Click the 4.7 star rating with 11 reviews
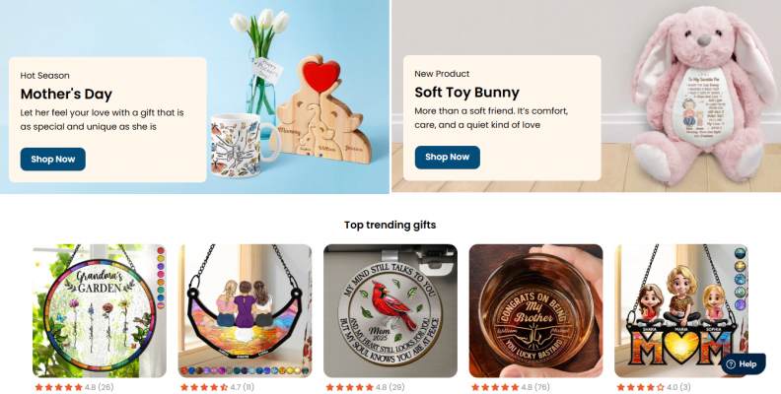This screenshot has height=394, width=781. point(217,387)
